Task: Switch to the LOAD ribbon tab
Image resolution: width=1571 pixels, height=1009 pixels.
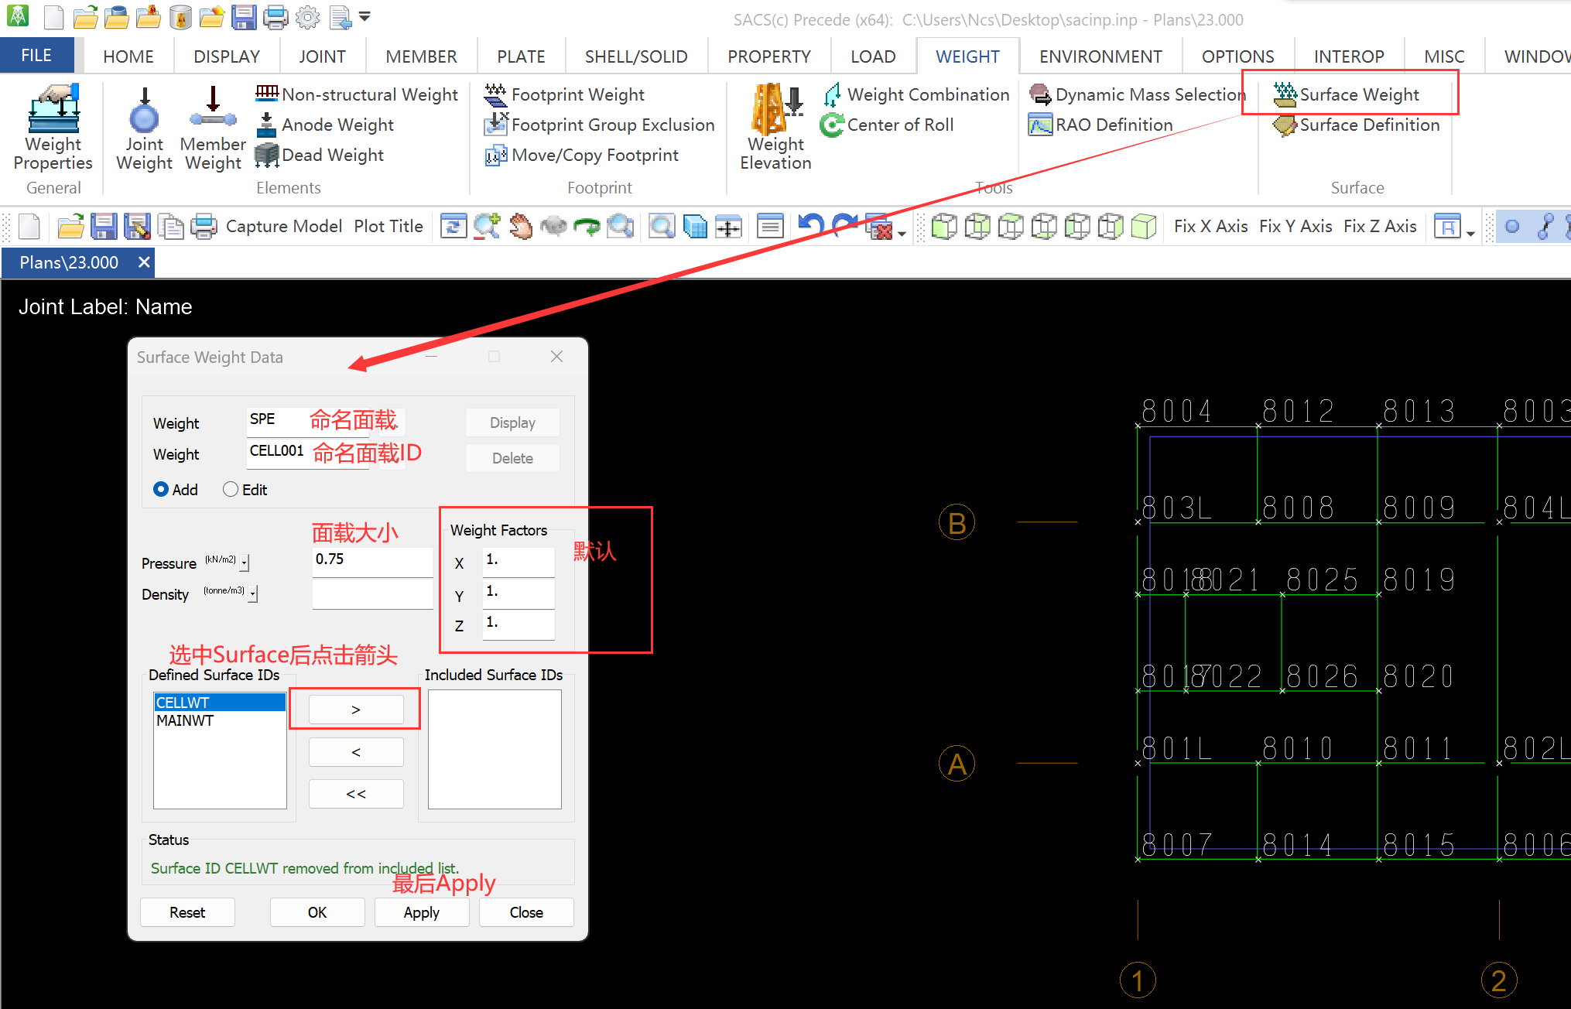Action: pyautogui.click(x=872, y=56)
